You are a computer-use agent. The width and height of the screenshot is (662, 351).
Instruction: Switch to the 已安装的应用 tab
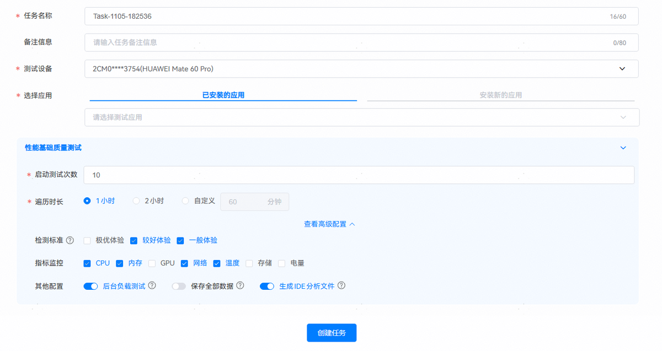point(223,95)
